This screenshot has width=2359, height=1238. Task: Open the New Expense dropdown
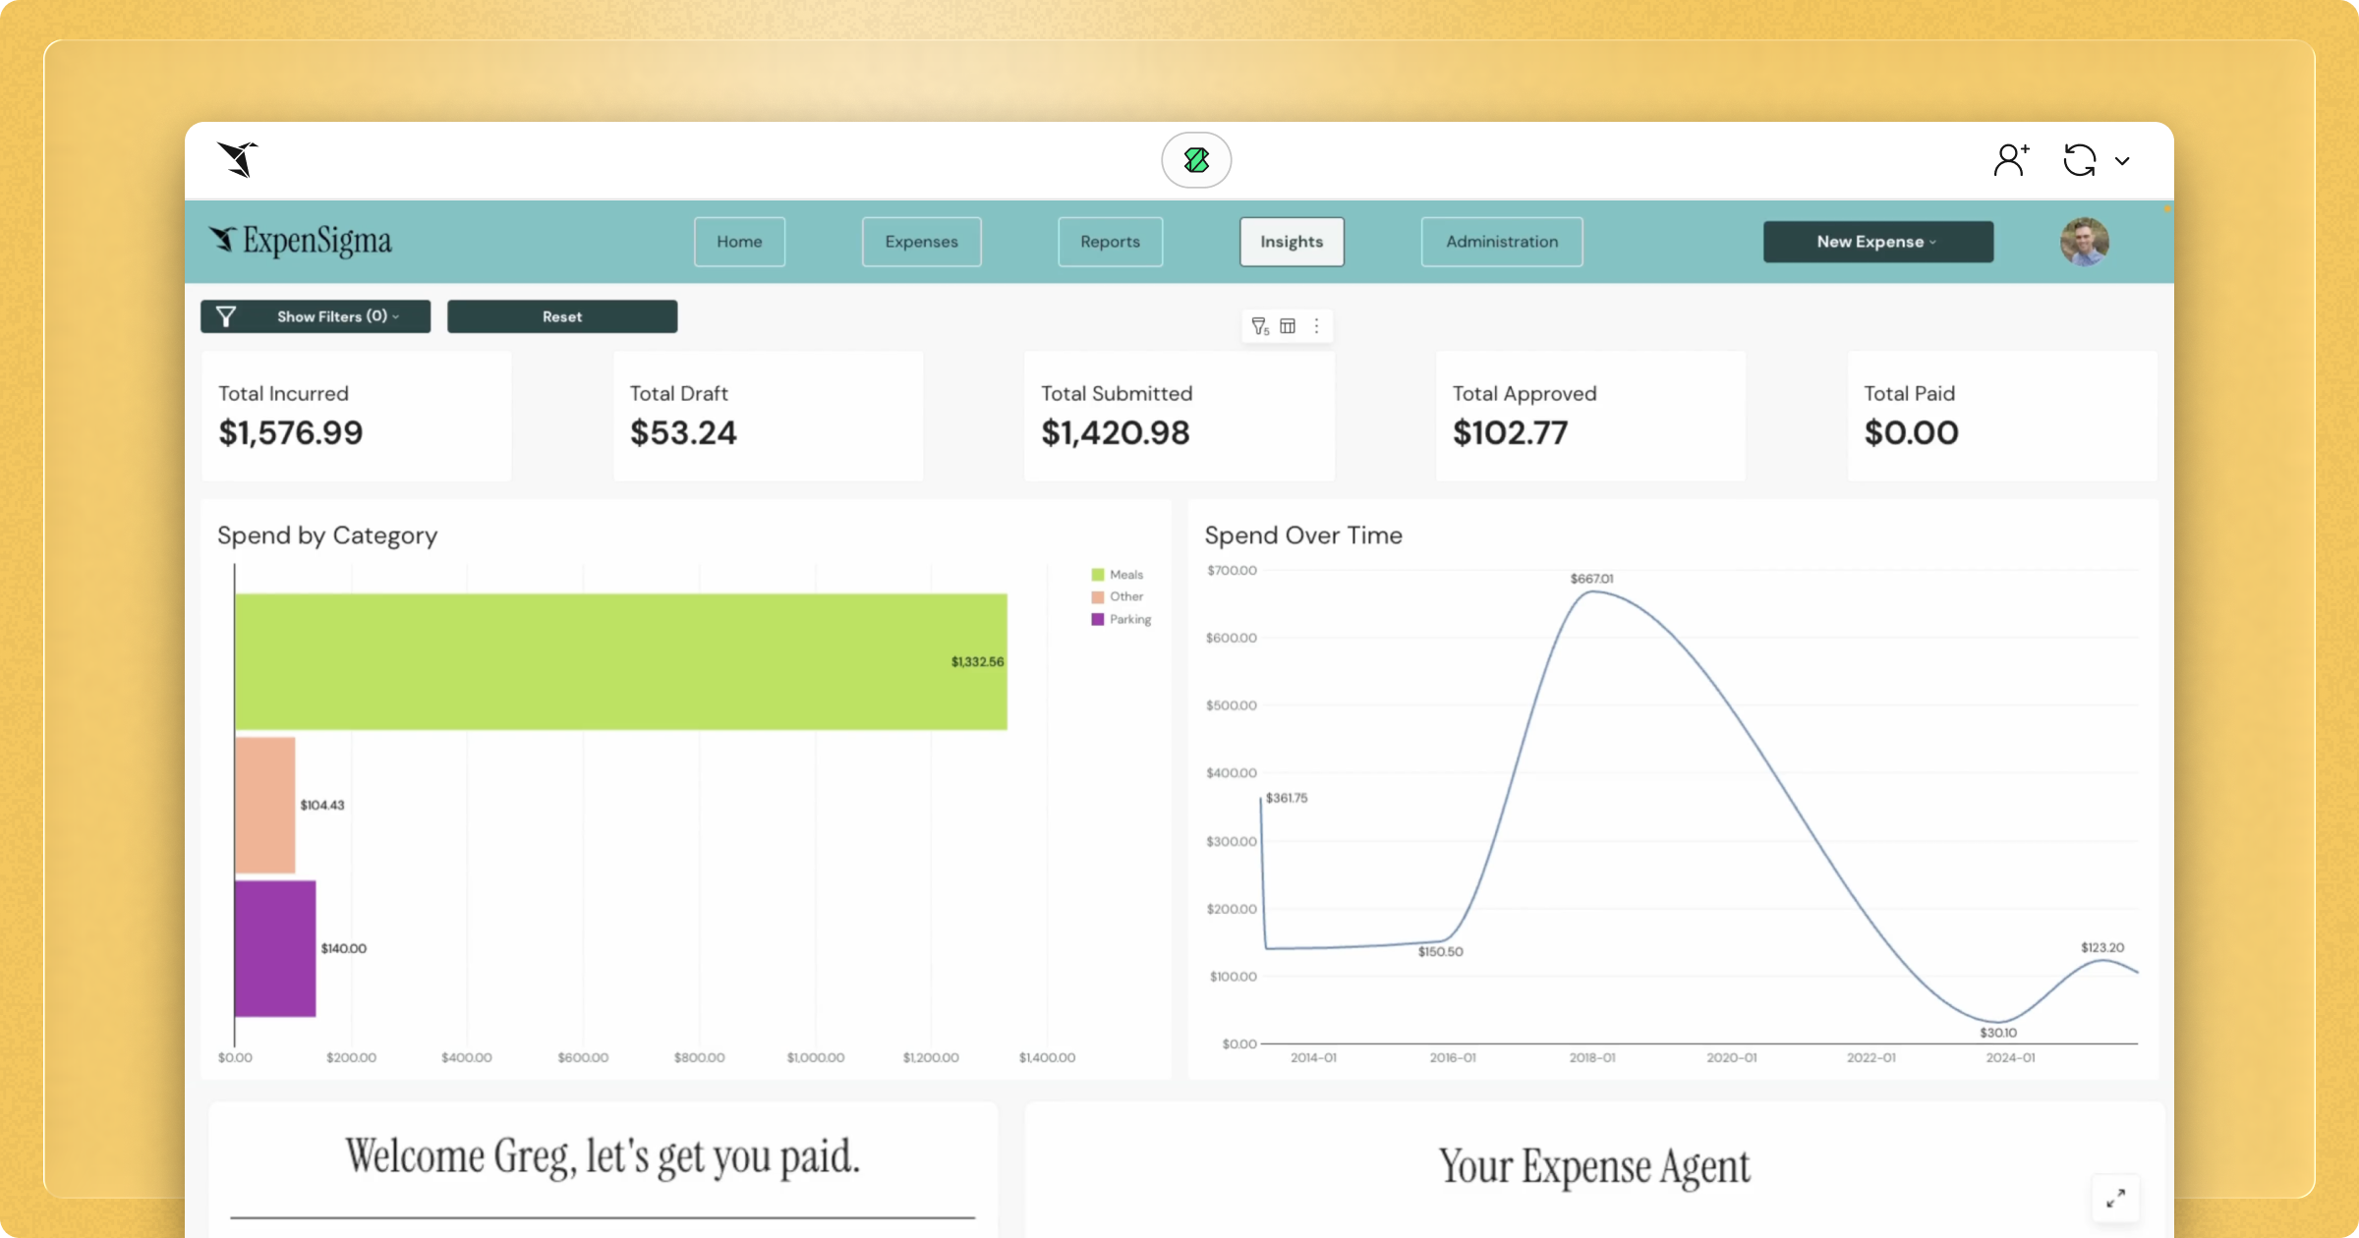pyautogui.click(x=1878, y=242)
